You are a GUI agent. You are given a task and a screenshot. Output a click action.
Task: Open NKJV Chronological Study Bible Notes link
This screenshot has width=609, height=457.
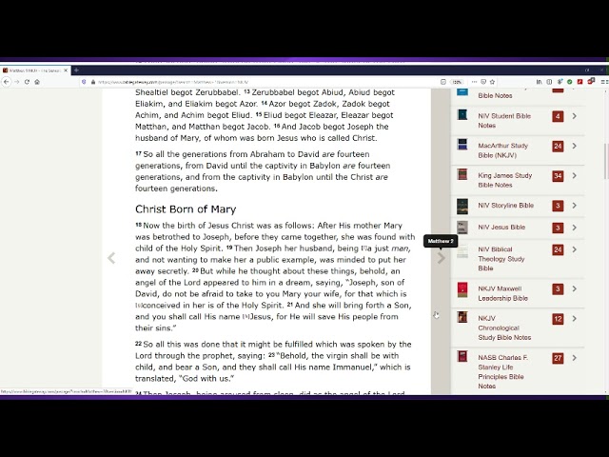point(504,328)
